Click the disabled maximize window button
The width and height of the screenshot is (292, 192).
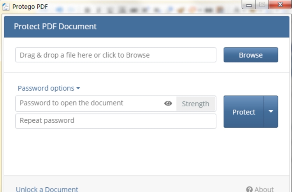click(x=262, y=4)
